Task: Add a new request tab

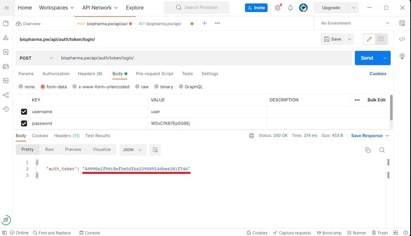Action: pyautogui.click(x=204, y=23)
